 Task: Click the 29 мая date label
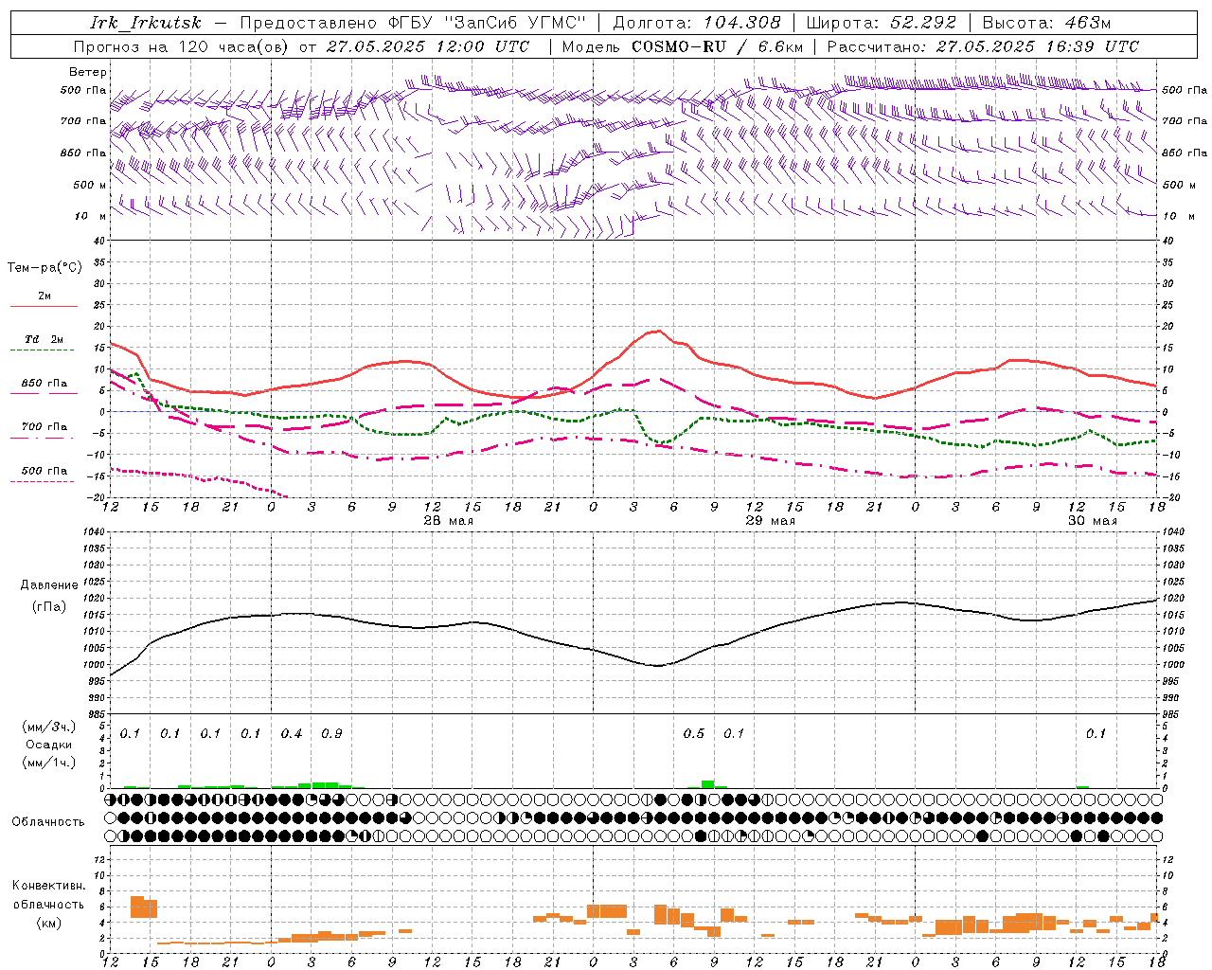[x=770, y=521]
